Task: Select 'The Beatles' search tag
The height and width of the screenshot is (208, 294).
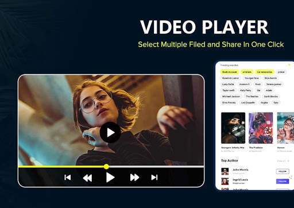Action: coord(252,97)
